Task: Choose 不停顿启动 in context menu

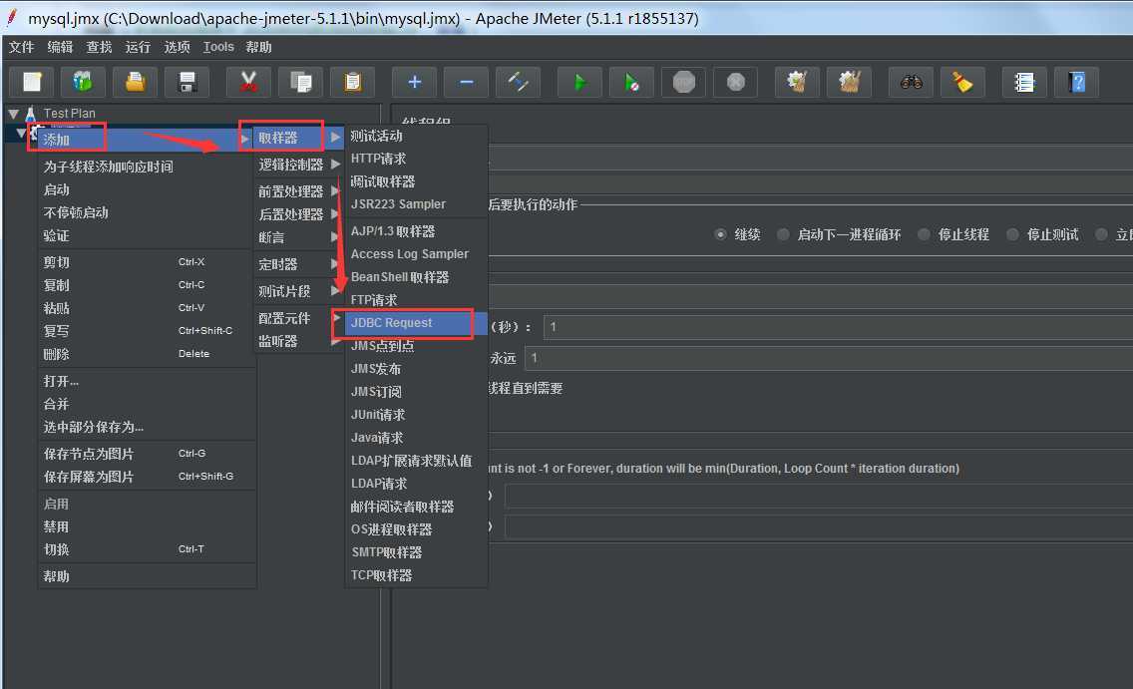Action: [146, 212]
